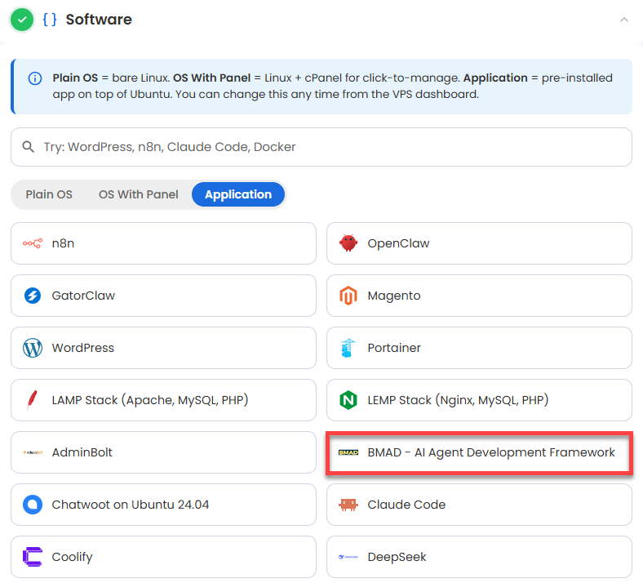Image resolution: width=643 pixels, height=583 pixels.
Task: Select BMAD - AI Agent Development Framework
Action: coord(479,452)
